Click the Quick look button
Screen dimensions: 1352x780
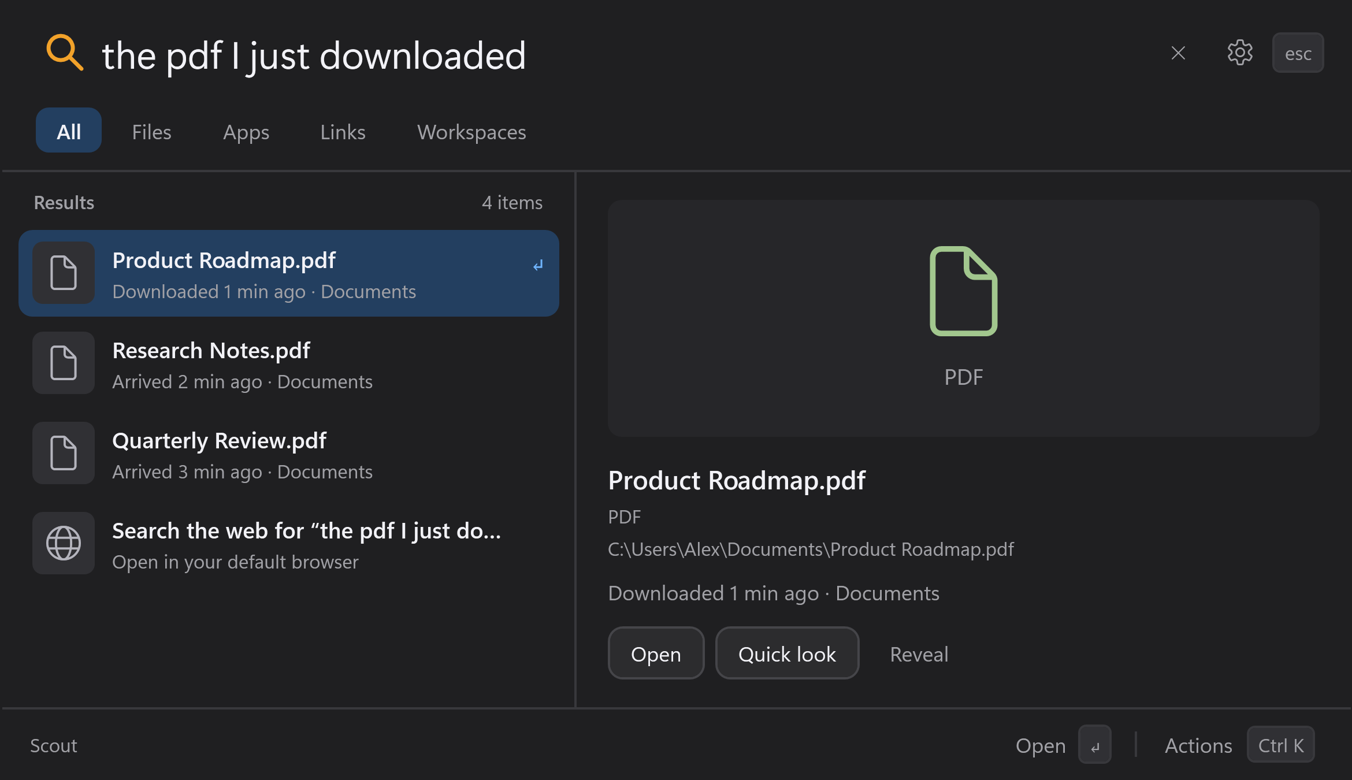(787, 653)
